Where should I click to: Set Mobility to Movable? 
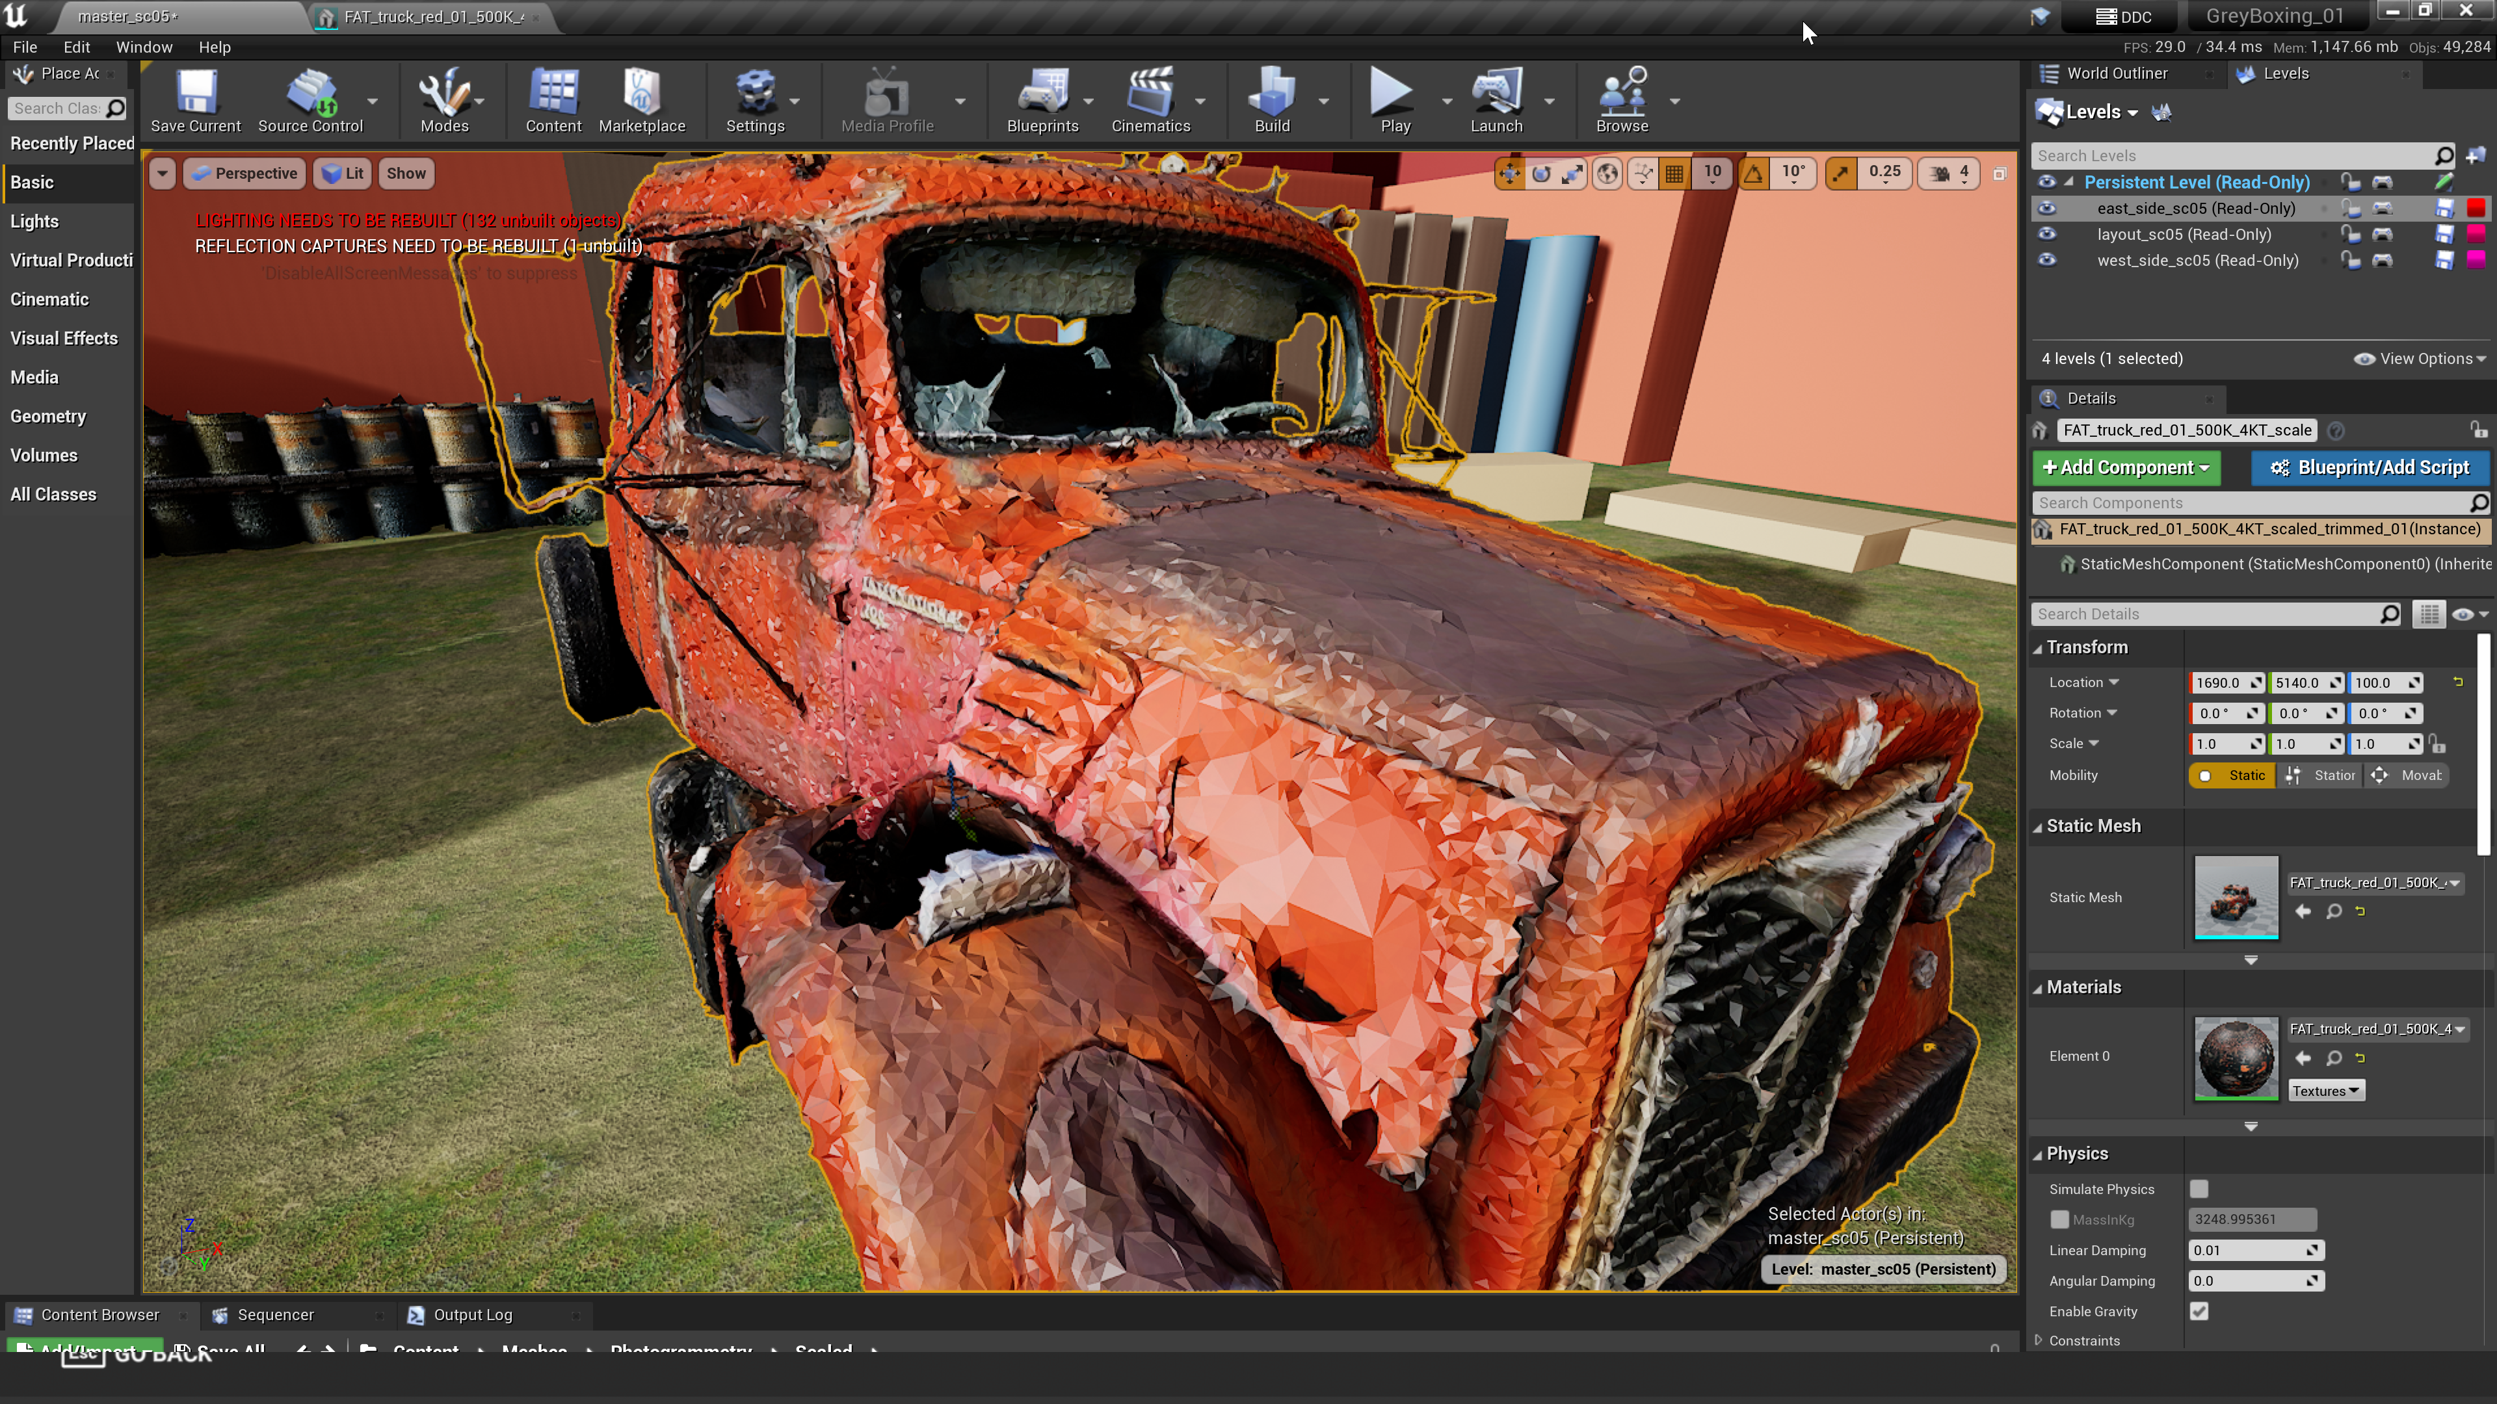click(x=2408, y=775)
